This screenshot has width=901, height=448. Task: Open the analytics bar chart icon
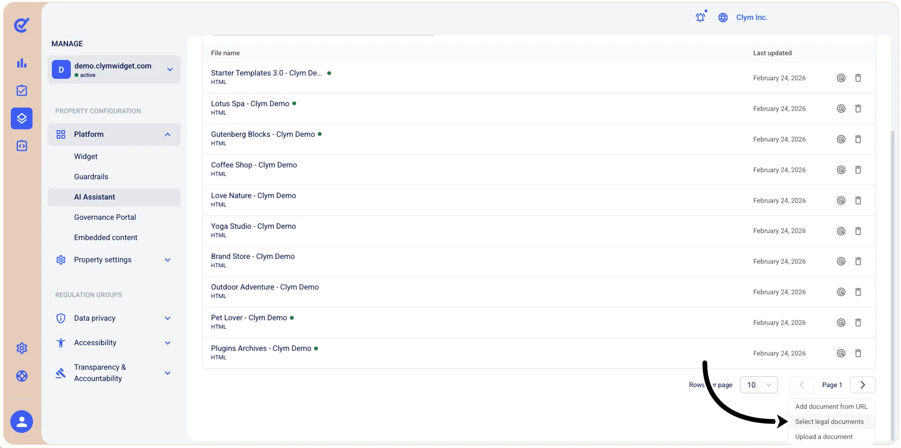pos(22,63)
